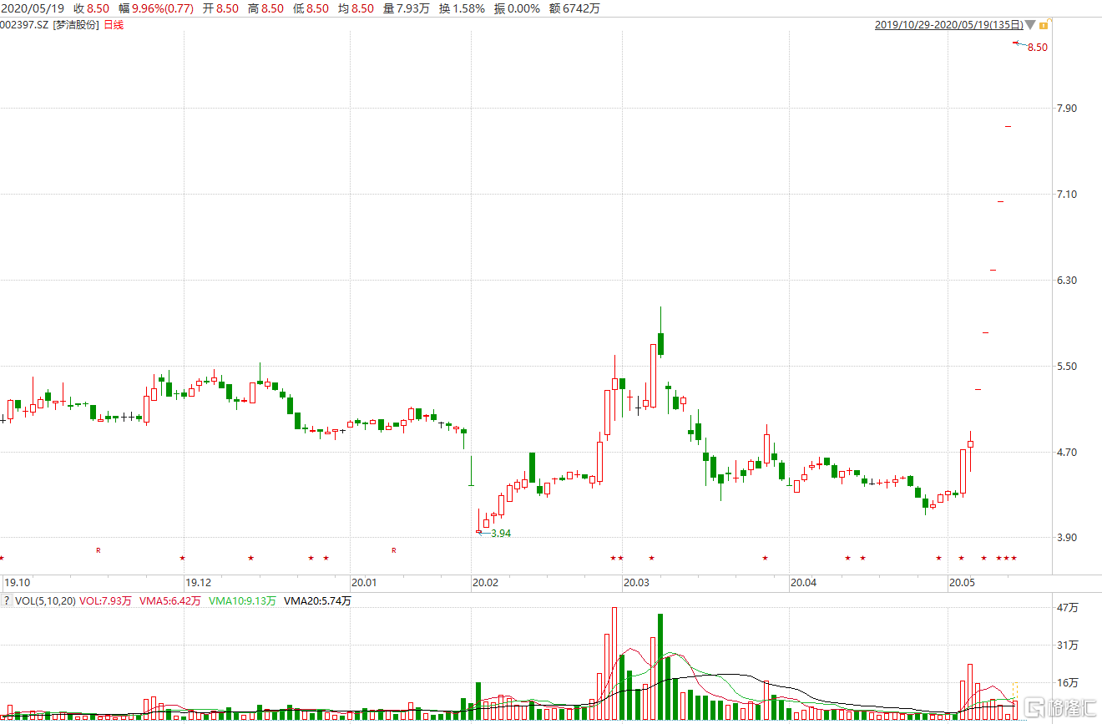Screen dimensions: 1102x724
Task: Click the star marker directly above the 20.05 label
Action: pyautogui.click(x=961, y=558)
